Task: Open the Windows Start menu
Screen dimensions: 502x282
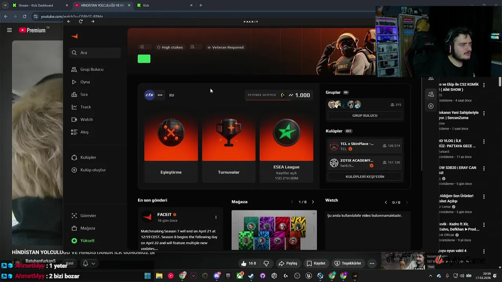Action: [x=147, y=276]
